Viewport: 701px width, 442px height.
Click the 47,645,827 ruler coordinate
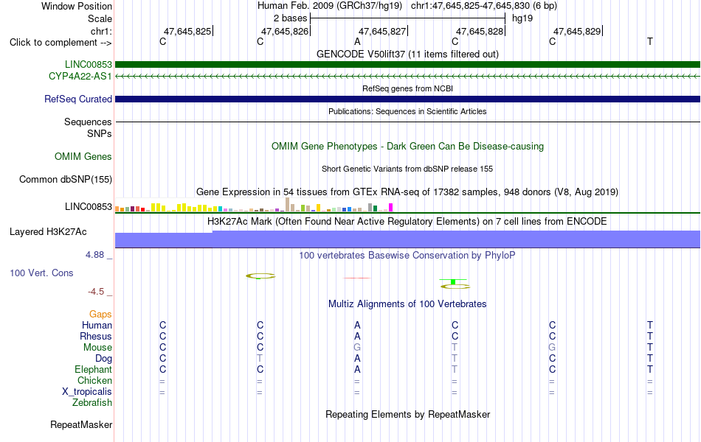coord(382,31)
